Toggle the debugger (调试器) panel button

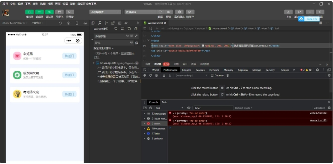[49, 12]
